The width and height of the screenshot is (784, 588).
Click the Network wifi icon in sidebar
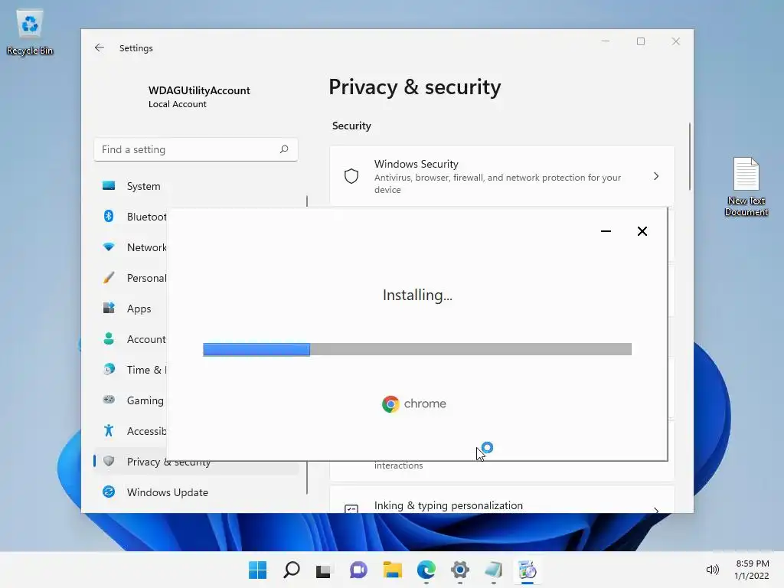(x=109, y=247)
